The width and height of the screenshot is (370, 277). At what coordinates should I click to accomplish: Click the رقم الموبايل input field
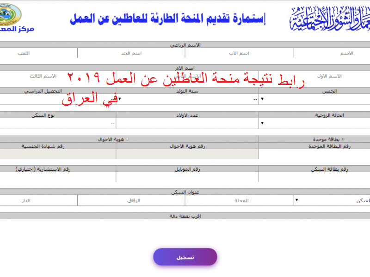click(187, 177)
